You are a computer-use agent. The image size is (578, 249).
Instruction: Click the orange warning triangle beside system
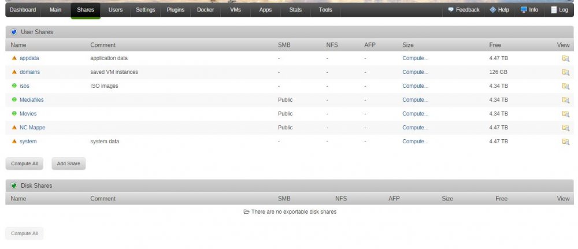(x=14, y=141)
